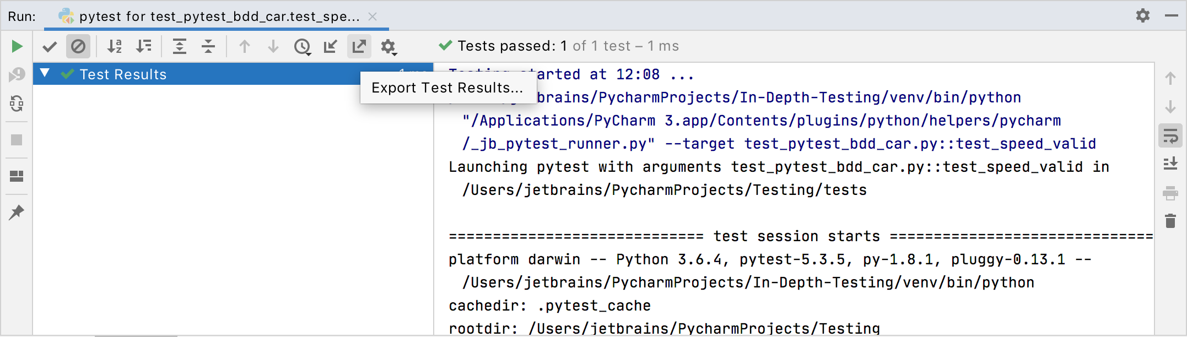The height and width of the screenshot is (337, 1187).
Task: Close the pytest run tab
Action: click(373, 17)
